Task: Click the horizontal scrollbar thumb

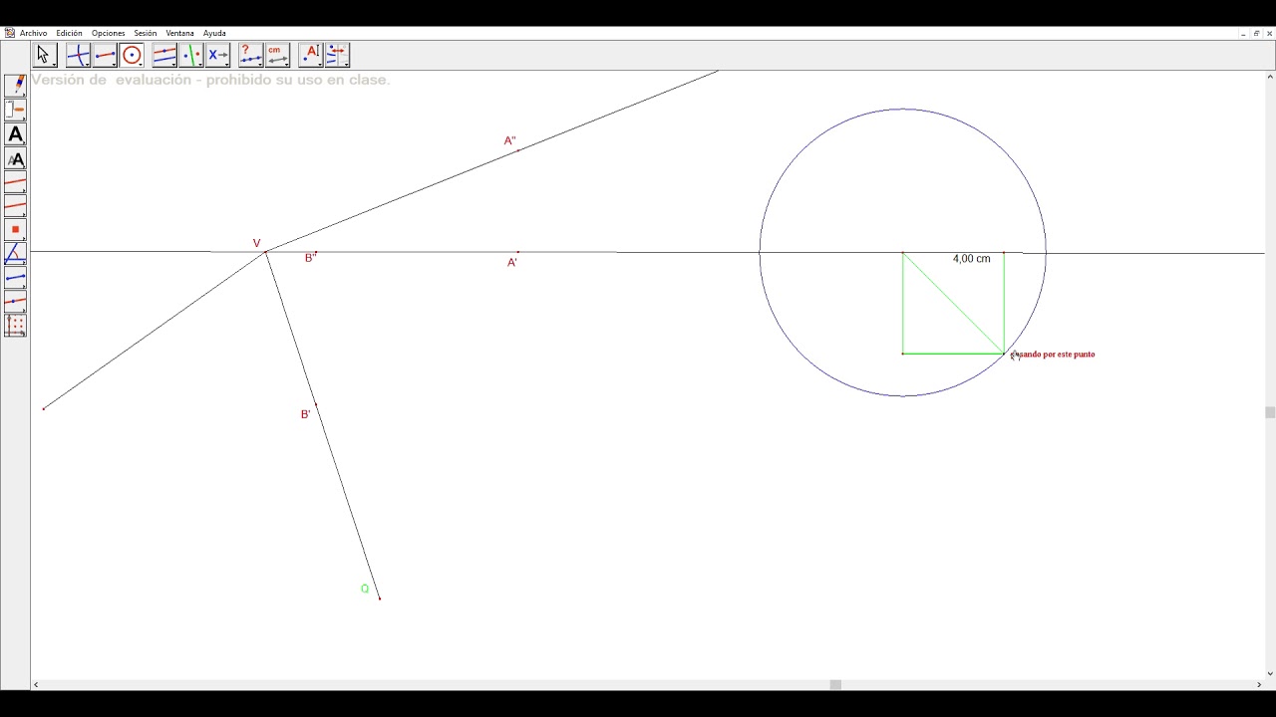Action: [x=836, y=684]
